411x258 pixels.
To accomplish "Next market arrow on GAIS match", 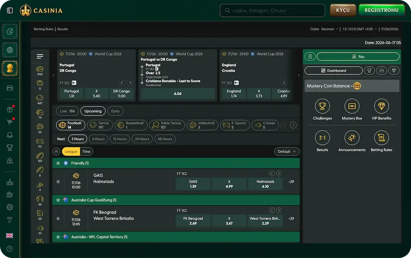I will point(279,173).
